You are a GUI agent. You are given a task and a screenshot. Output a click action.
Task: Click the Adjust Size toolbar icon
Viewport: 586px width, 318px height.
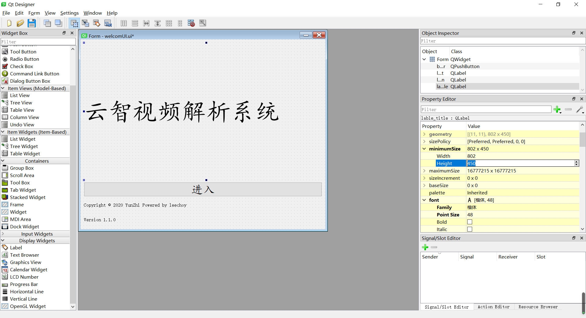click(202, 23)
